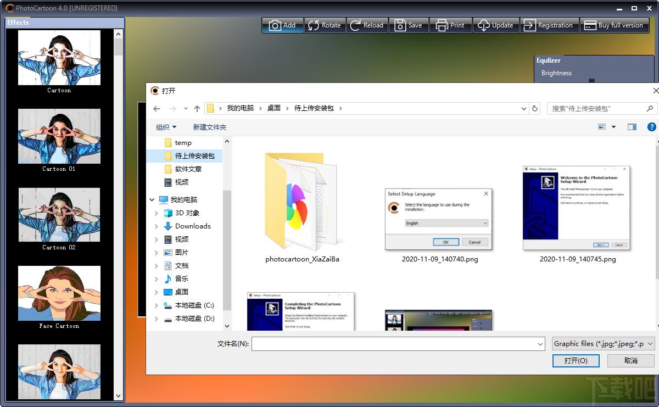Select the Face Cartoon effect thumbnail
The width and height of the screenshot is (659, 407).
pyautogui.click(x=59, y=293)
